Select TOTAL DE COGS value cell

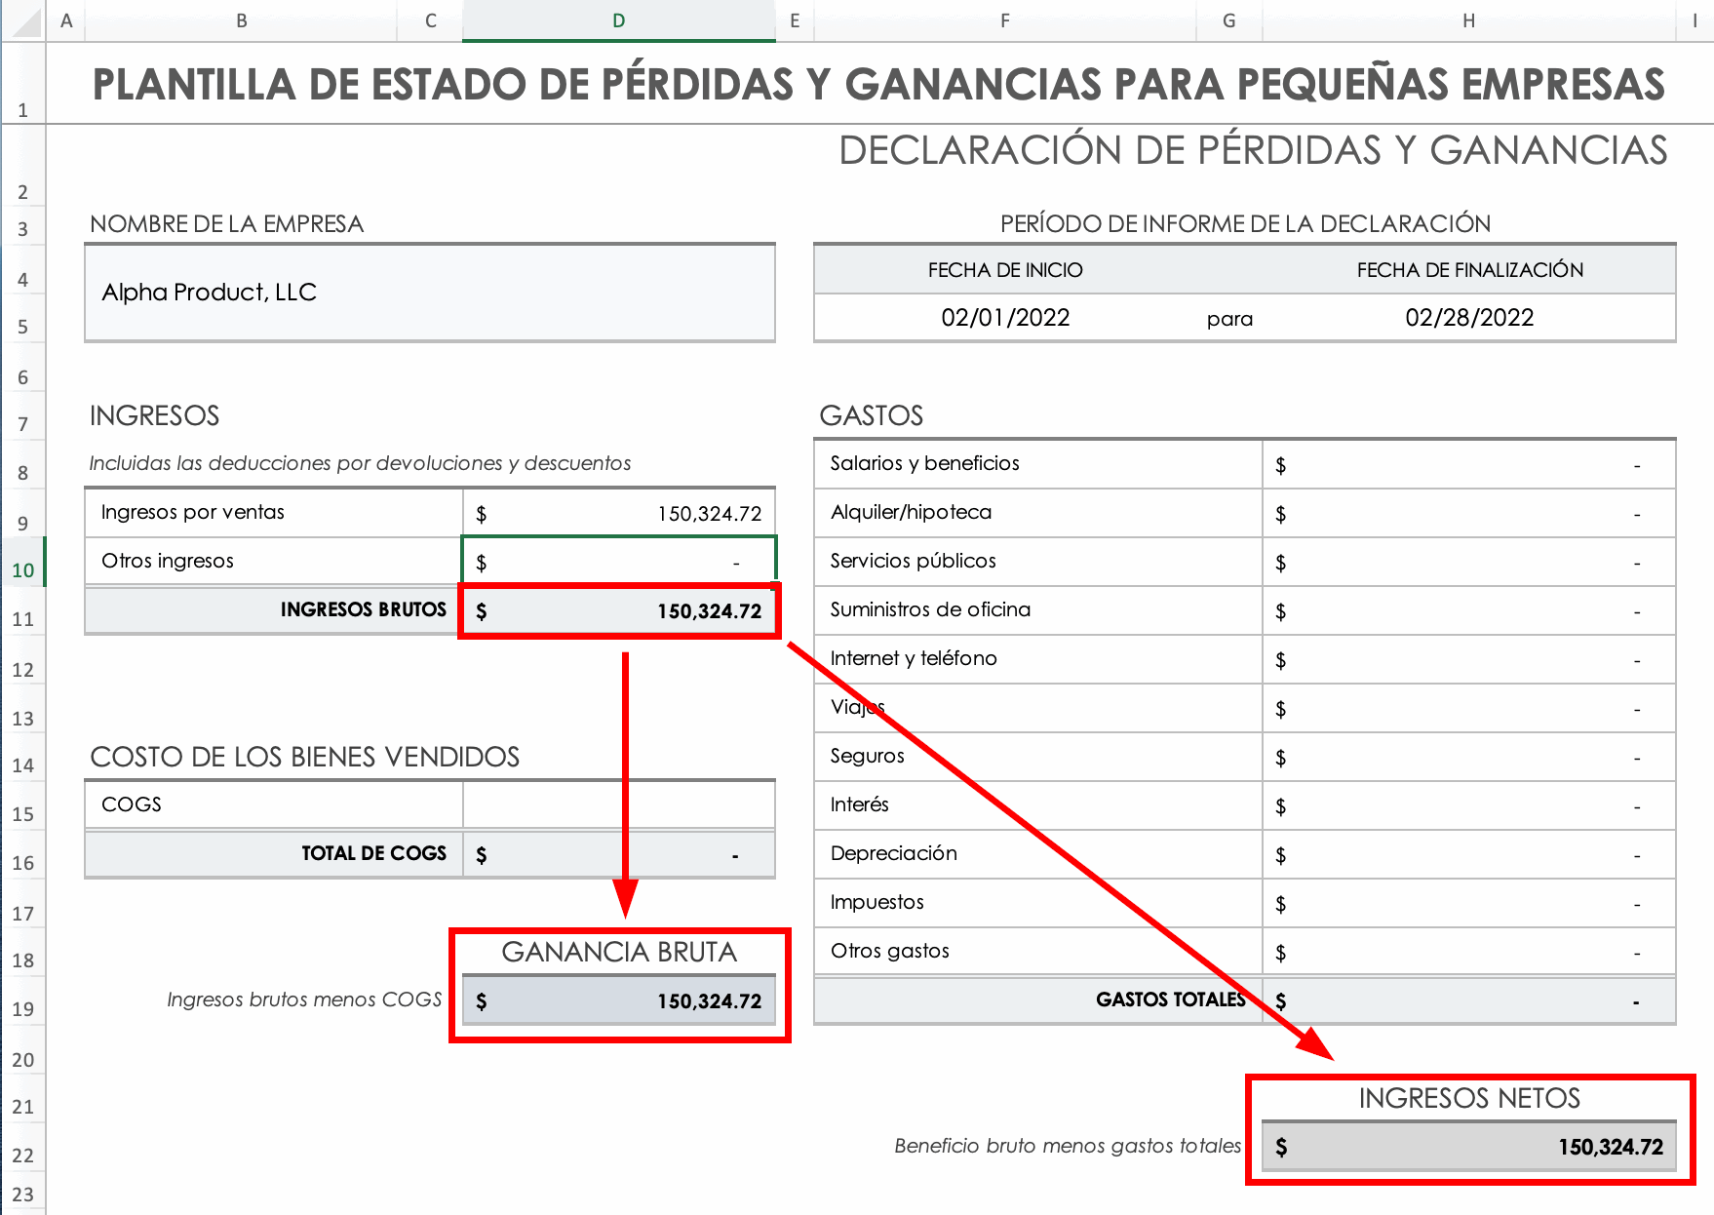click(619, 854)
